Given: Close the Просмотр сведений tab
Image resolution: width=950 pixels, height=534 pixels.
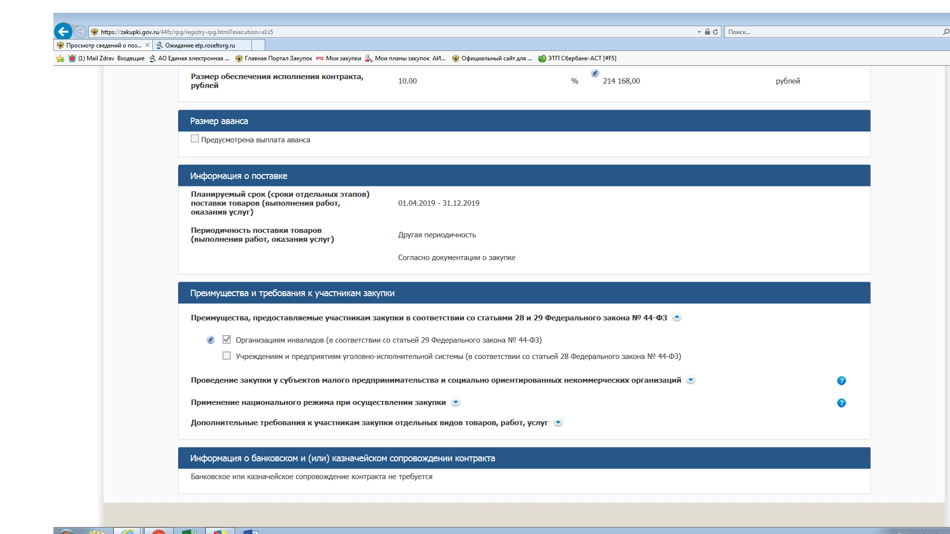Looking at the screenshot, I should pyautogui.click(x=147, y=45).
